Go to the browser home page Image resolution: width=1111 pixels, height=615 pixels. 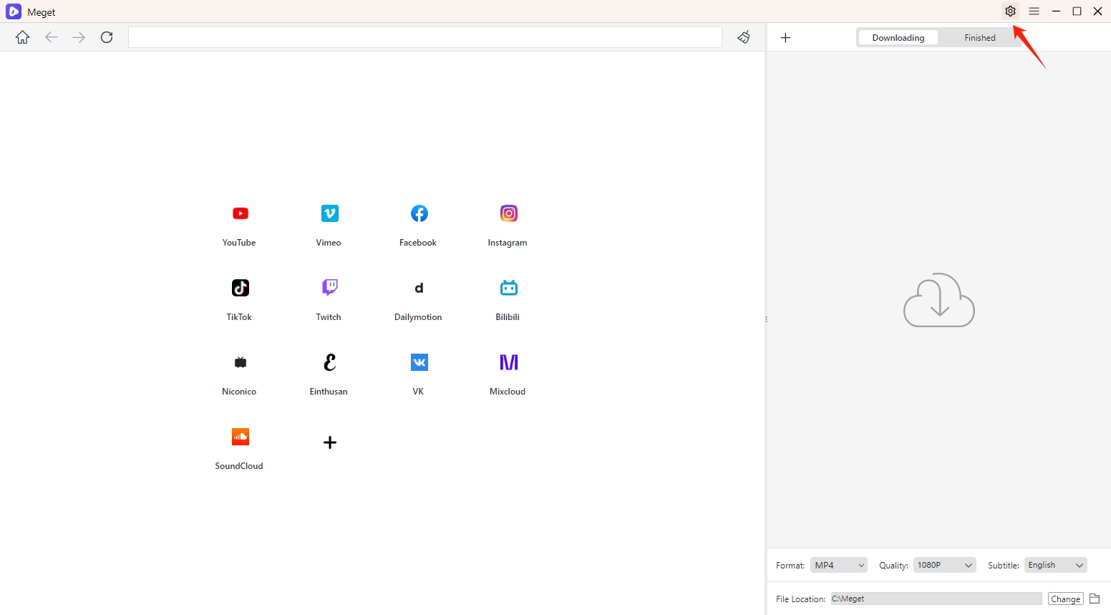[x=23, y=37]
